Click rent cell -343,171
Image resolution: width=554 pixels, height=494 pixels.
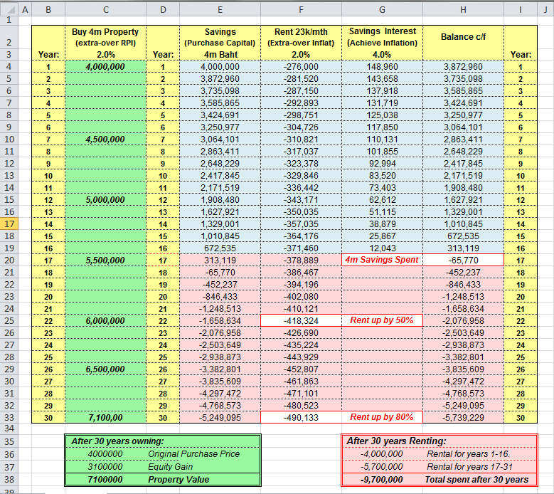[301, 200]
